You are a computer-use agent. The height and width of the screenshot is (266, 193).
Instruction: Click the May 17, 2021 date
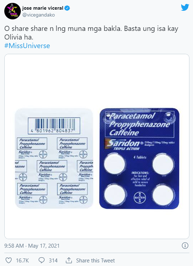44,246
